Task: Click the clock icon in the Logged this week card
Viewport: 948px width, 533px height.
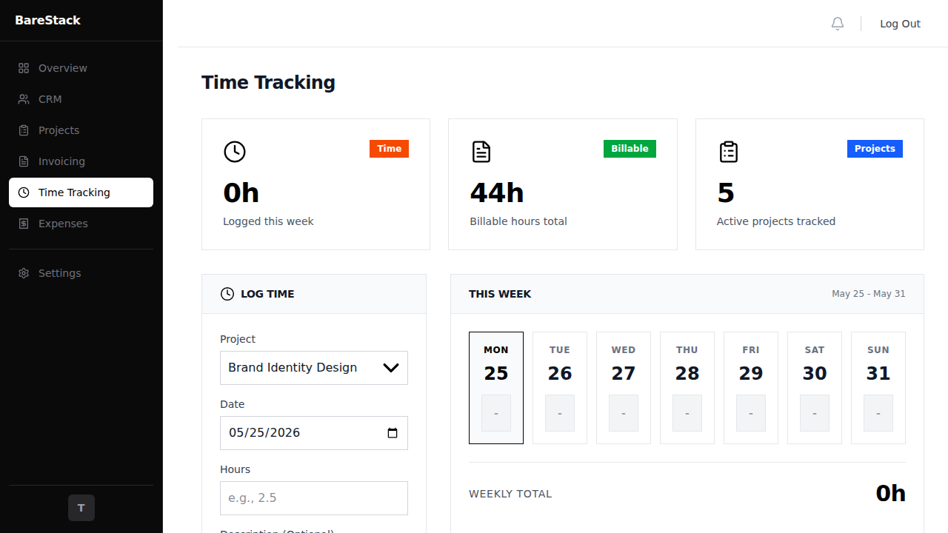Action: click(x=235, y=152)
